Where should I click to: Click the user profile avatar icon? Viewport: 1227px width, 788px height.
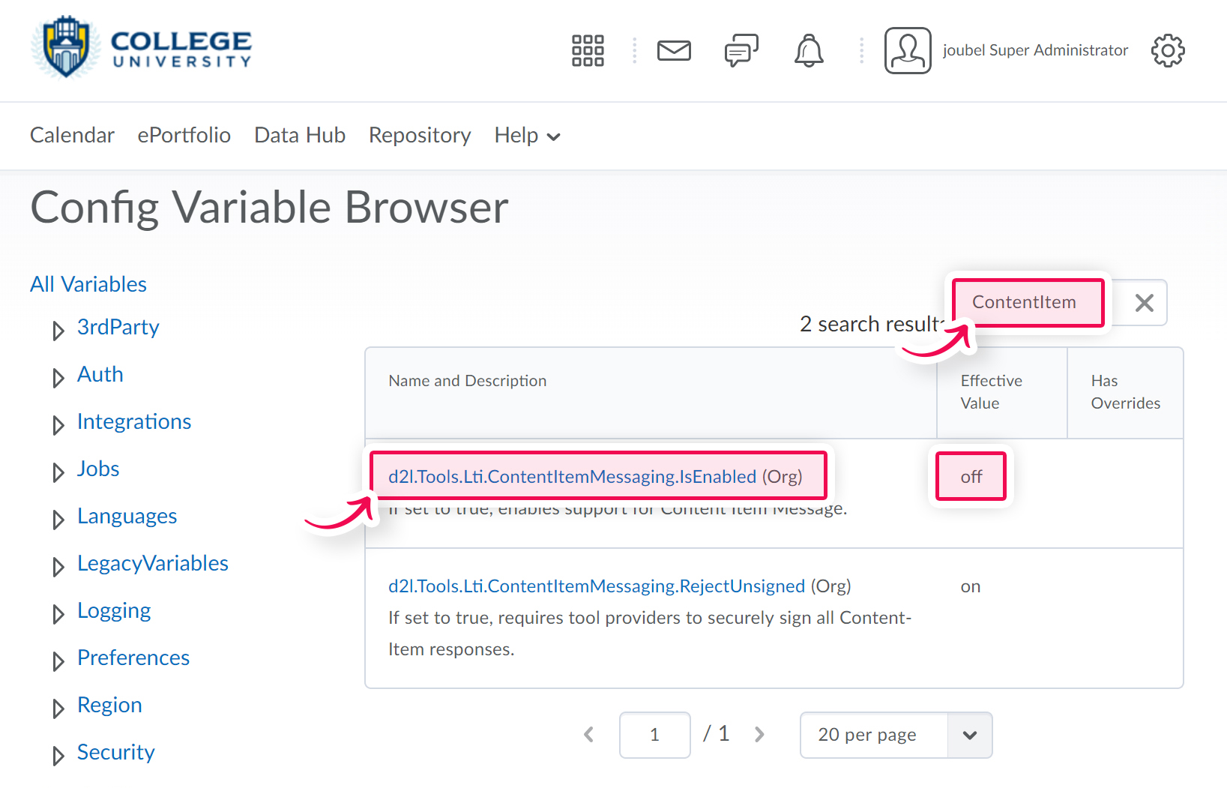[x=908, y=51]
